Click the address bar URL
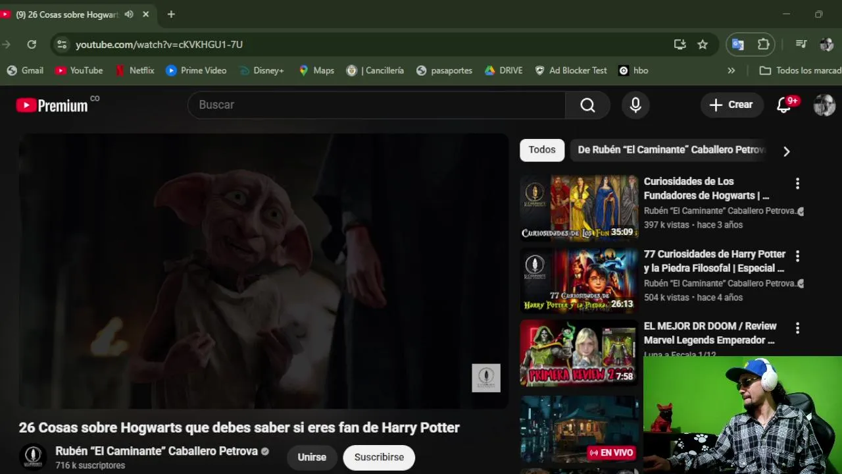The width and height of the screenshot is (842, 474). (x=159, y=44)
